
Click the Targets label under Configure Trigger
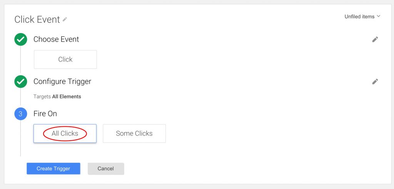tap(42, 97)
